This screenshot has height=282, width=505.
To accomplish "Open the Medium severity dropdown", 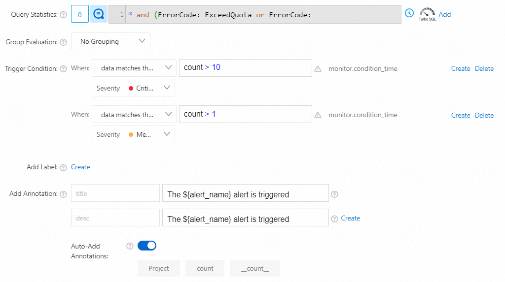I will tap(133, 134).
